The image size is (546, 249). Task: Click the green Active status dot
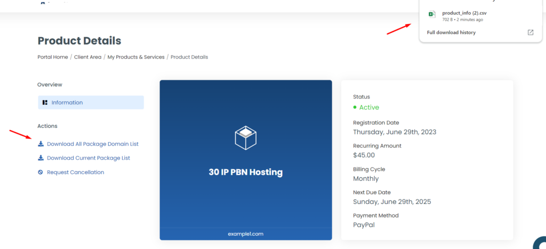(355, 107)
